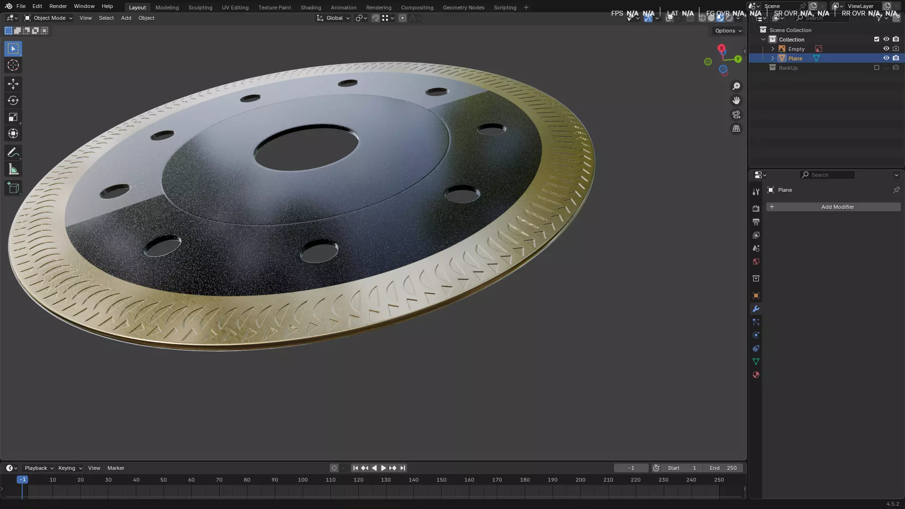Open the Output properties tab

756,222
